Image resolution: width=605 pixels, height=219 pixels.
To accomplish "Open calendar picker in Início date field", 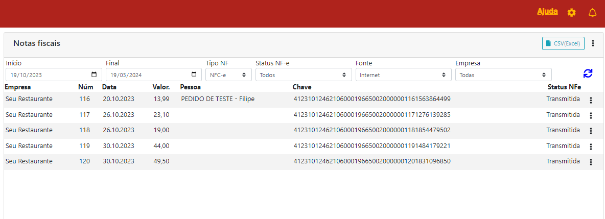I will click(x=94, y=75).
